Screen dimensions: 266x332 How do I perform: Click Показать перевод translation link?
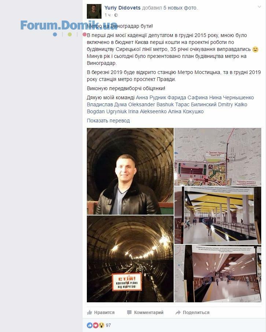108,121
